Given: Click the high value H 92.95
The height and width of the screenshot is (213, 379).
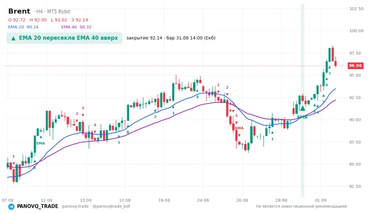Looking at the screenshot, I should click(38, 20).
